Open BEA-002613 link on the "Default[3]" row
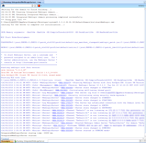The image size is (146, 143). [x=58, y=118]
